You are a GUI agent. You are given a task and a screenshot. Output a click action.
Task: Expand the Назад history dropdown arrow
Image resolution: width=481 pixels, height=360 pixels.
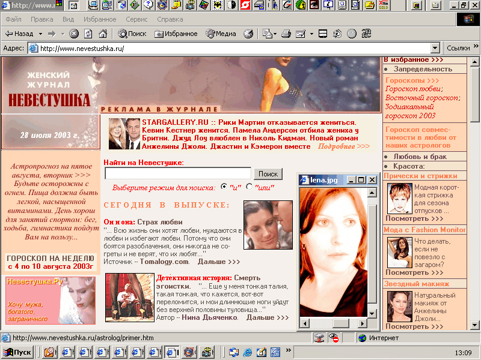pyautogui.click(x=40, y=34)
